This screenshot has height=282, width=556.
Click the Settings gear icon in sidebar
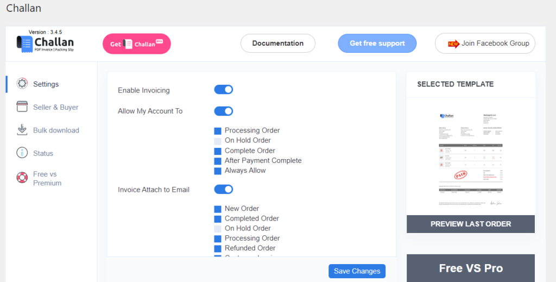[x=22, y=84]
